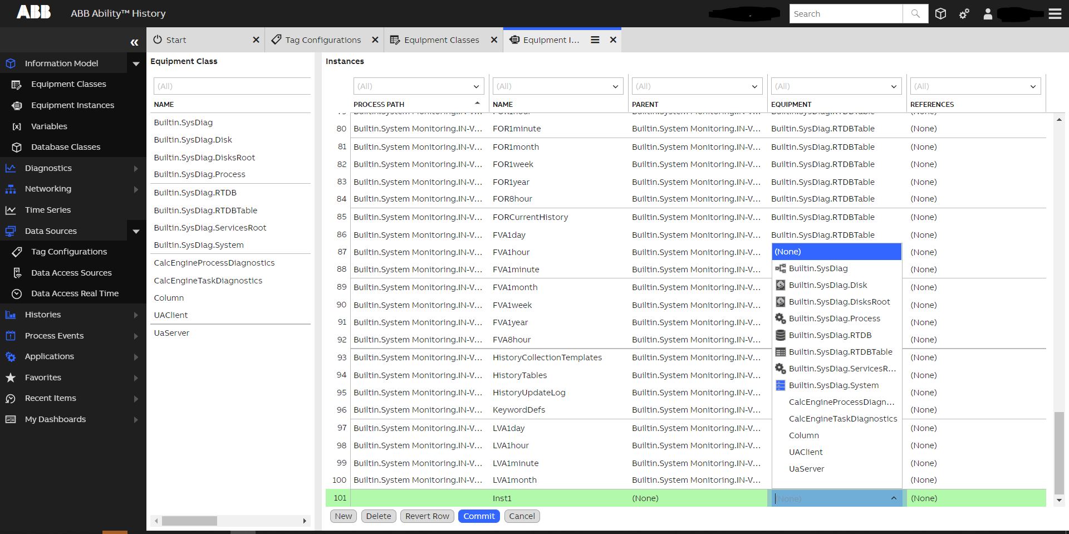Switch to the Equipment Classes tab
The image size is (1069, 534).
point(443,40)
